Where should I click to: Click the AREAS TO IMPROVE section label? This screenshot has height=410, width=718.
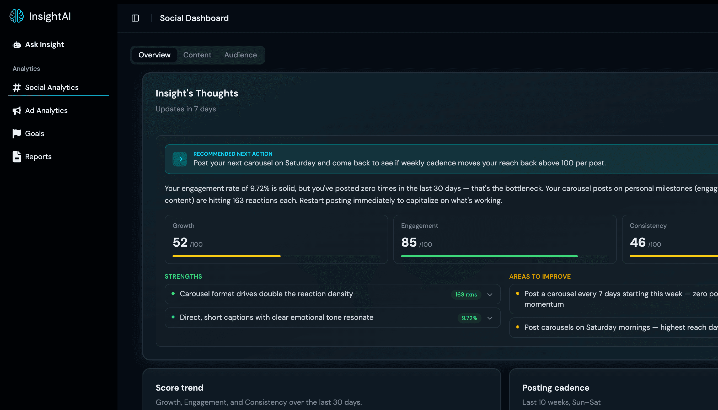[x=540, y=277]
